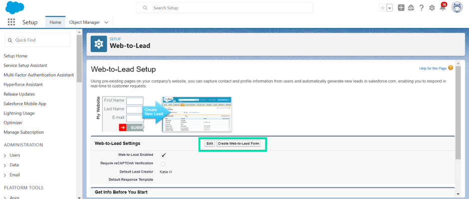Viewport: 469px width, 199px height.
Task: Click the sidebar scroll down arrow
Action: (79, 197)
